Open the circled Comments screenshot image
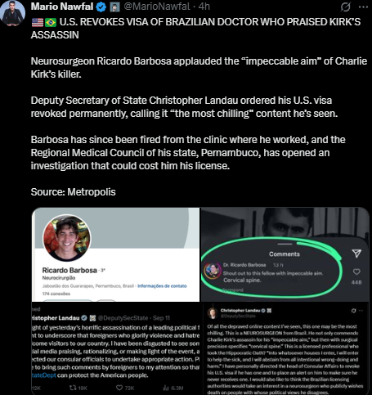Viewport: 372px width, 395px height. click(285, 254)
